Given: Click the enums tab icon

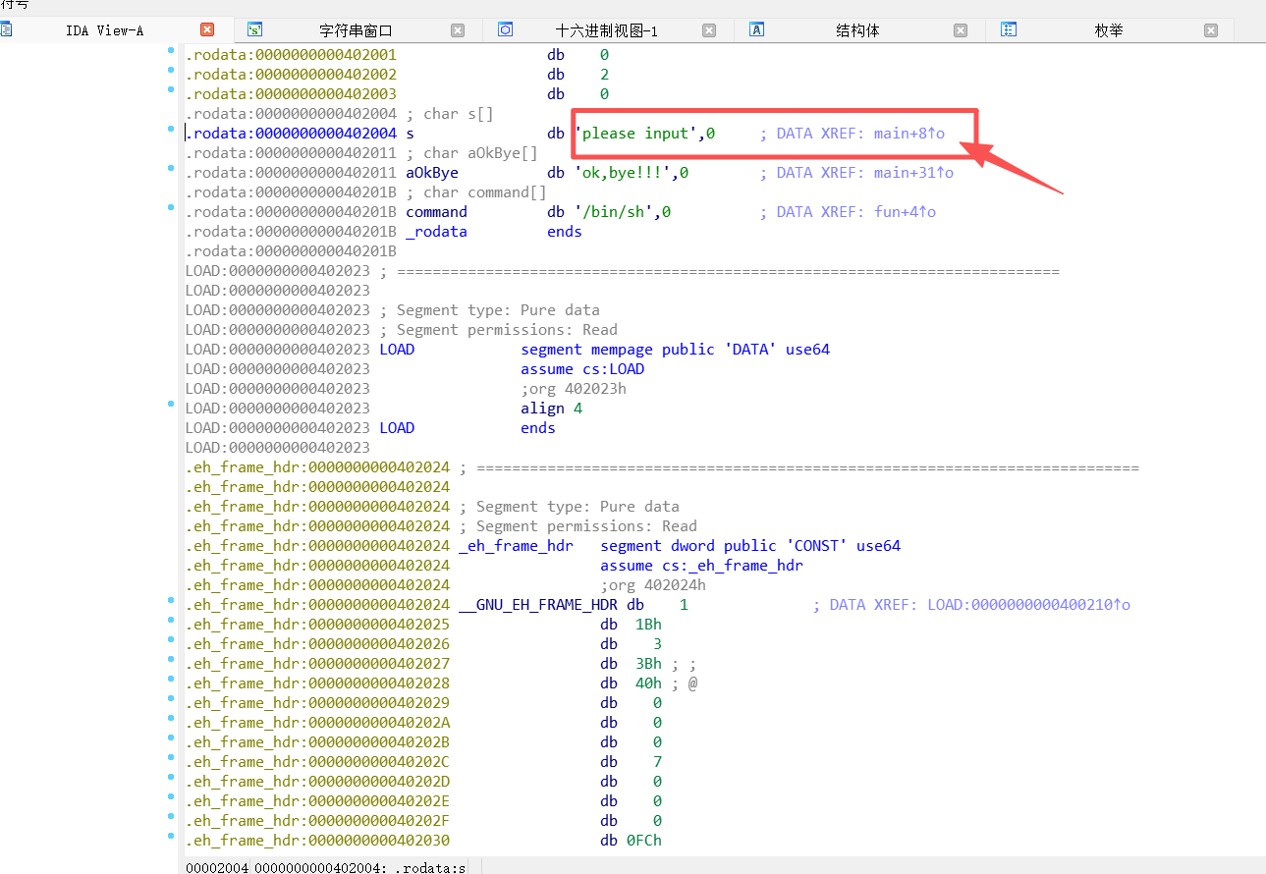Looking at the screenshot, I should (x=1009, y=29).
